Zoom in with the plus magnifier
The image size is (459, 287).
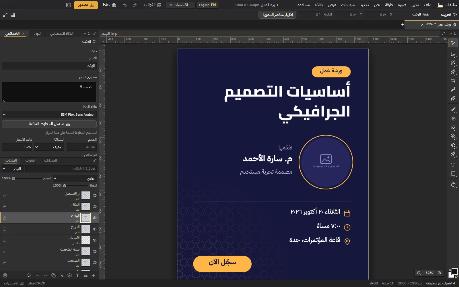[x=439, y=273]
